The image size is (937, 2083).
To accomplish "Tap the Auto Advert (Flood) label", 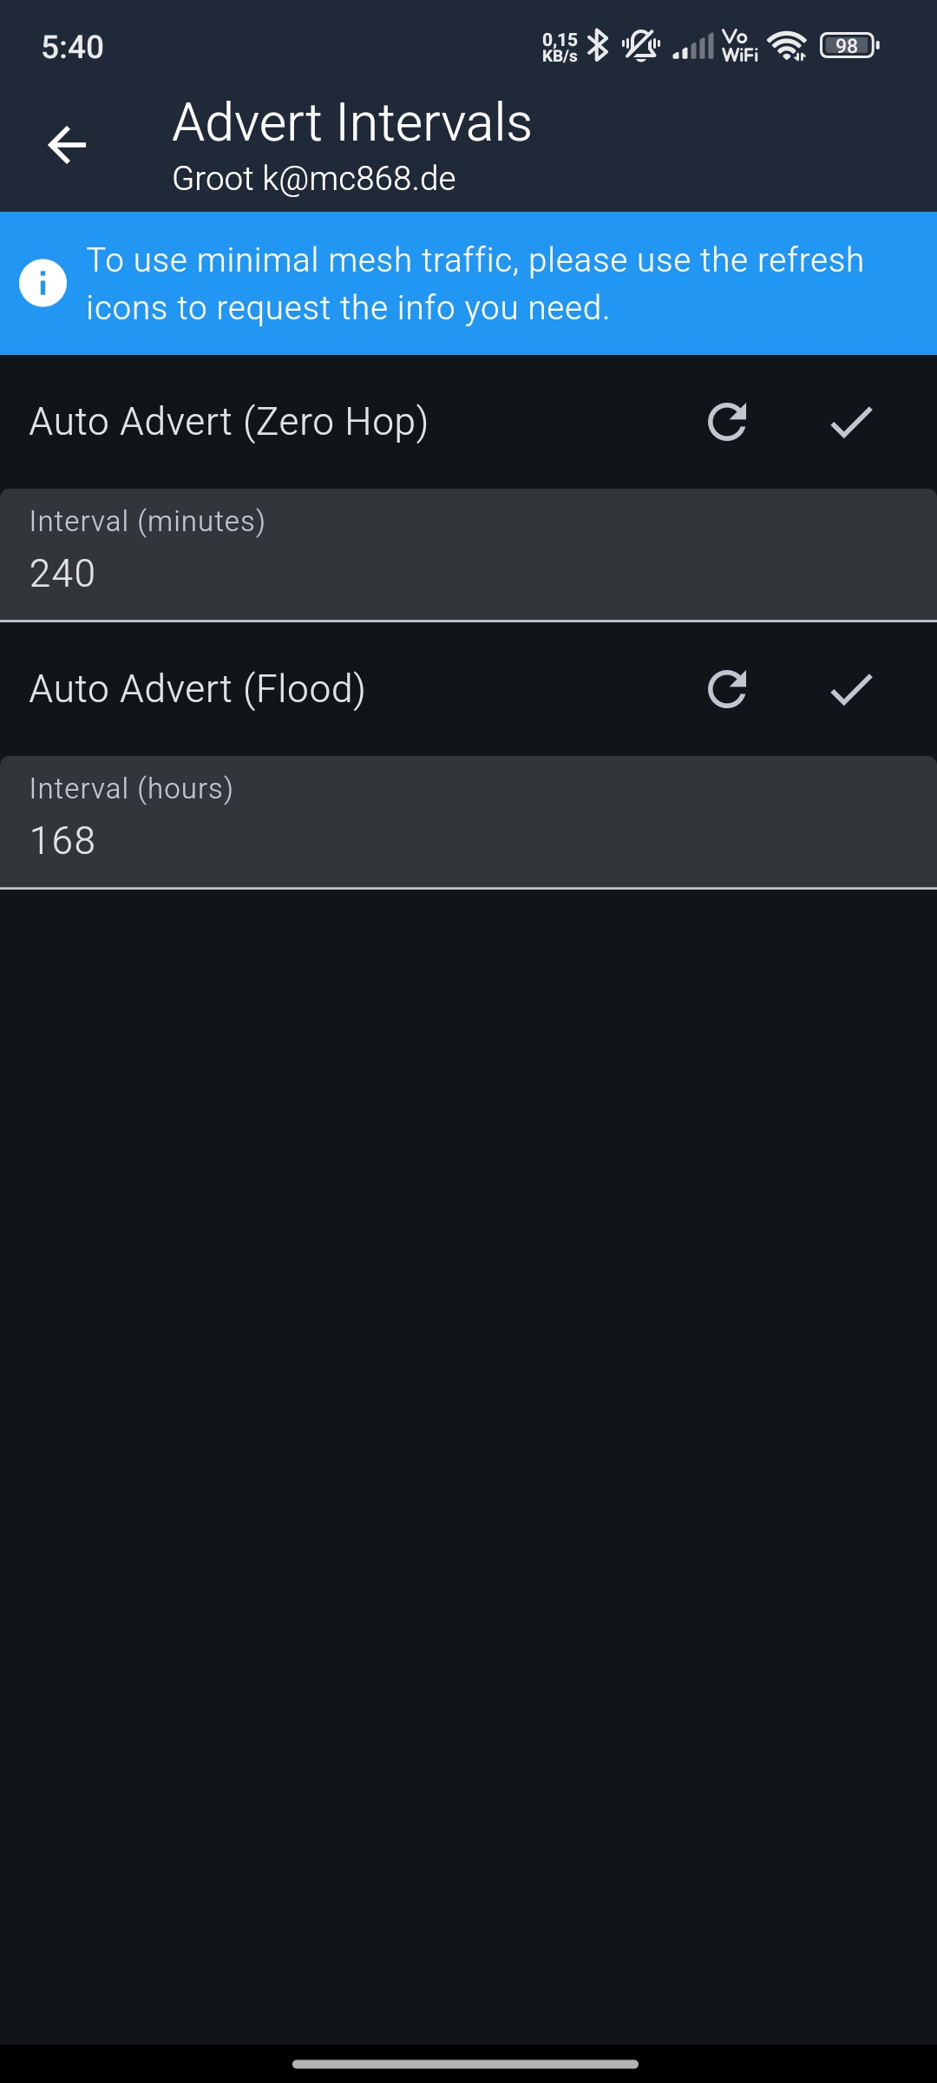I will (x=198, y=690).
